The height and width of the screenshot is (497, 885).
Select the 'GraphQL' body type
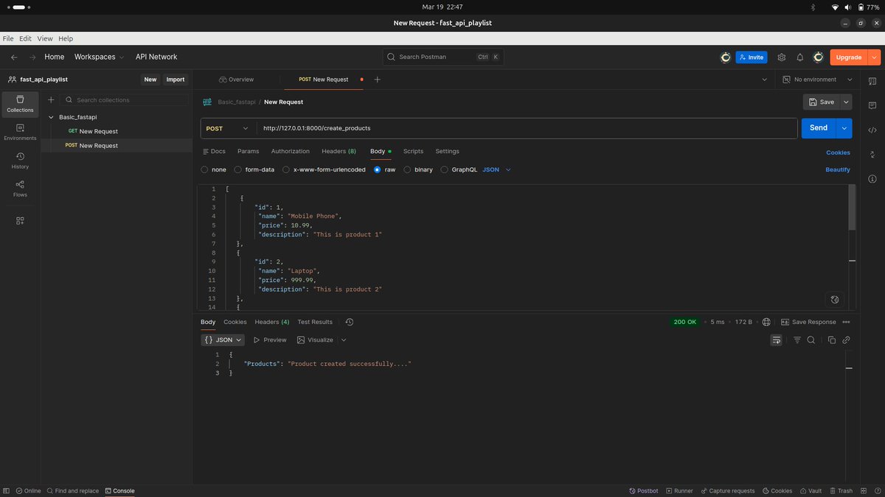[459, 169]
